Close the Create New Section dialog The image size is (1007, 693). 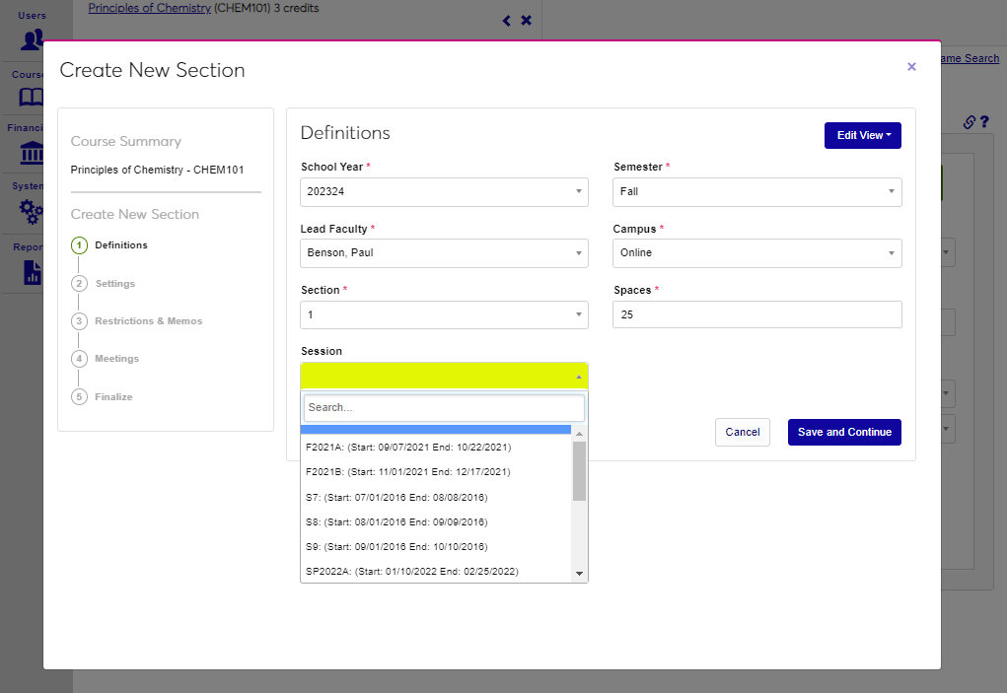[911, 67]
